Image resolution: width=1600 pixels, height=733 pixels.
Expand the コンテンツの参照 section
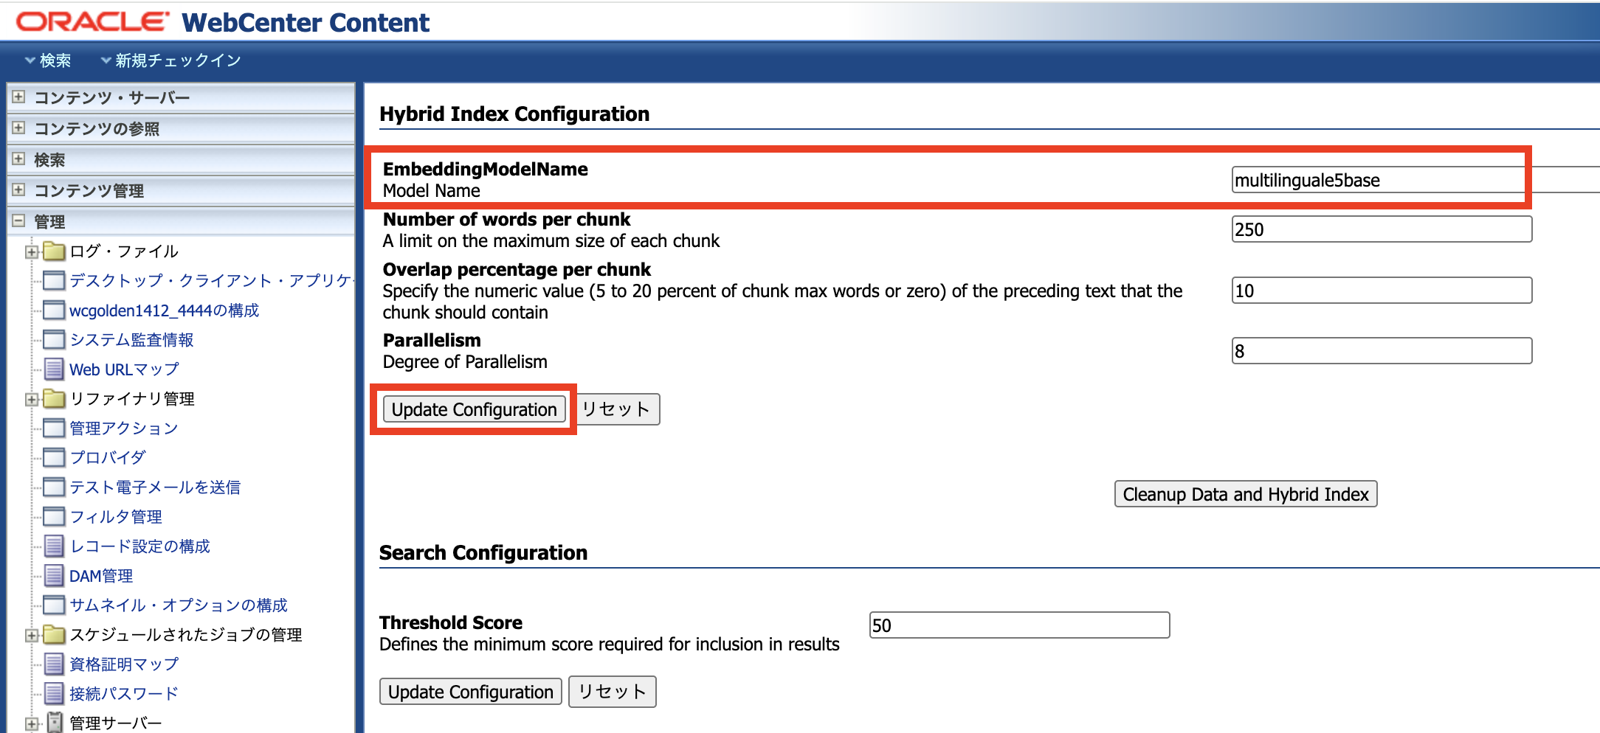[18, 128]
